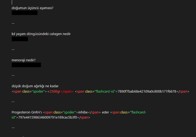Click the "--" separator above "düşük doğum ağırlığı"
This screenshot has width=196, height=137.
[x=13, y=75]
